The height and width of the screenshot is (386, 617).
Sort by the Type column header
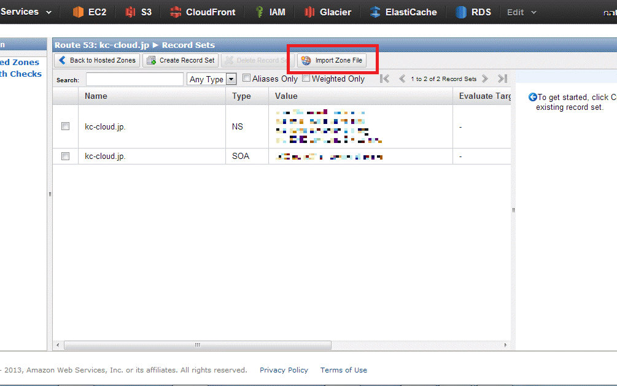(247, 96)
